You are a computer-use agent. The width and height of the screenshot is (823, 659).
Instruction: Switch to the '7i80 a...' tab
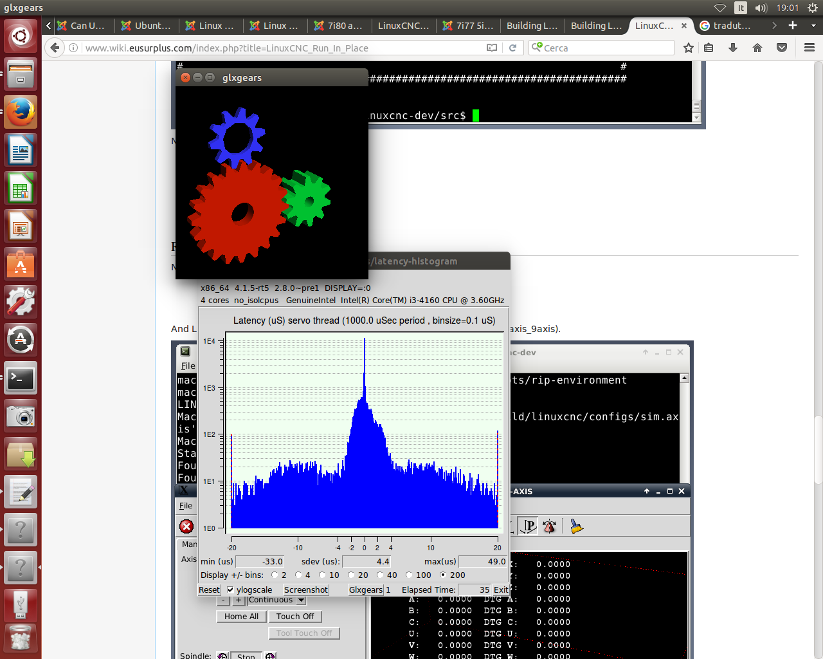[x=339, y=25]
